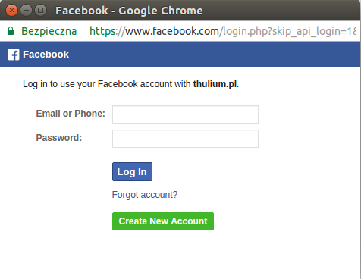Click the Facebook logo icon in header
361x279 pixels.
14,55
